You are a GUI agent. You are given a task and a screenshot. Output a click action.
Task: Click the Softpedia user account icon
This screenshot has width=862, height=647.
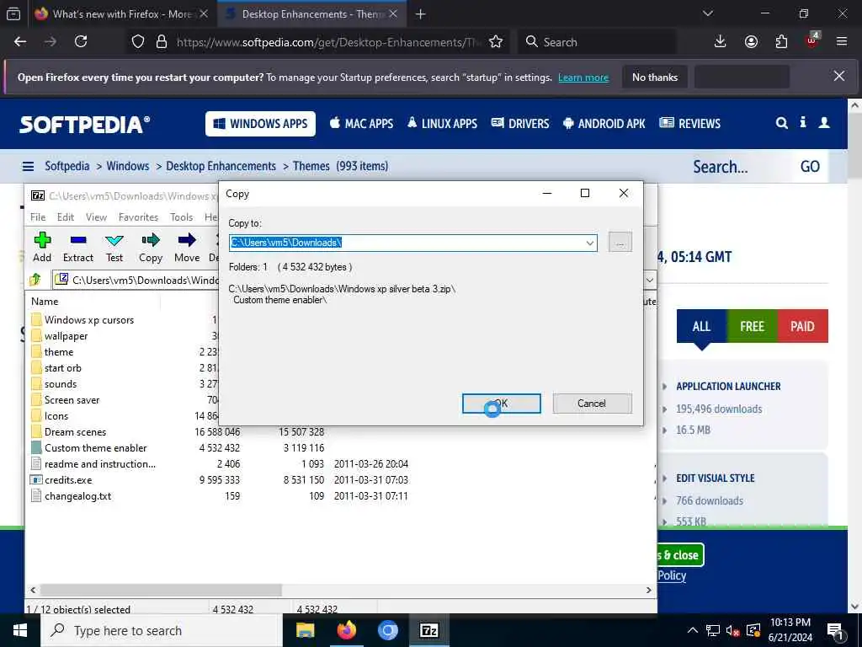824,123
